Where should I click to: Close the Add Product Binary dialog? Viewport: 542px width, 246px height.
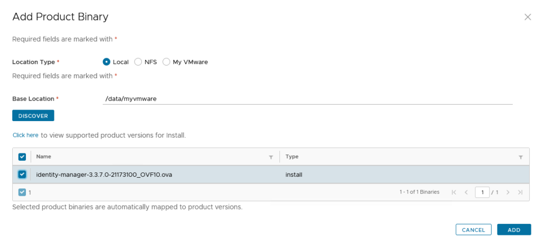tap(527, 17)
